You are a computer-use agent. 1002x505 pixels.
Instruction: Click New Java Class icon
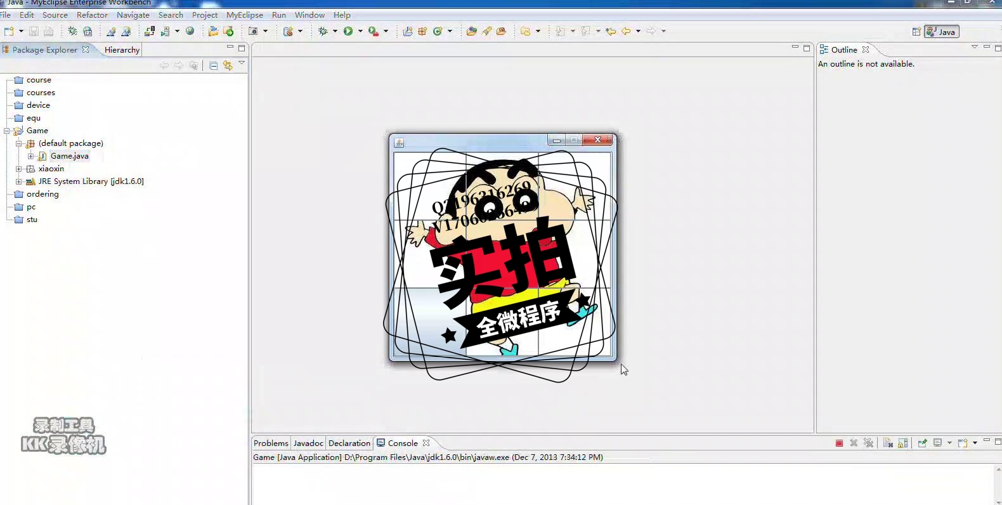(x=438, y=31)
